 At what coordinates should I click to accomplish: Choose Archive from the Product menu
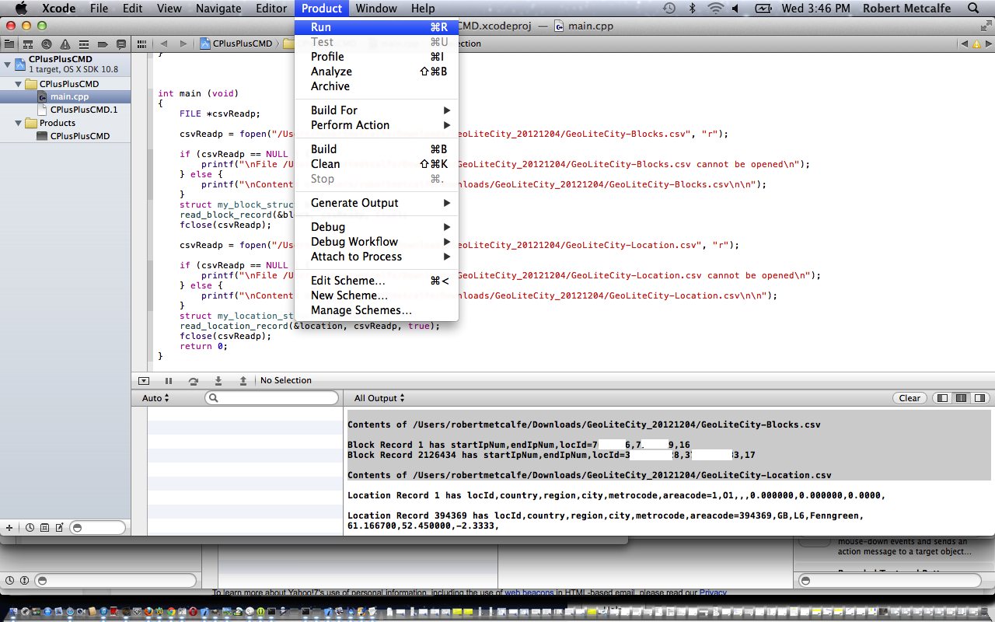377,86
